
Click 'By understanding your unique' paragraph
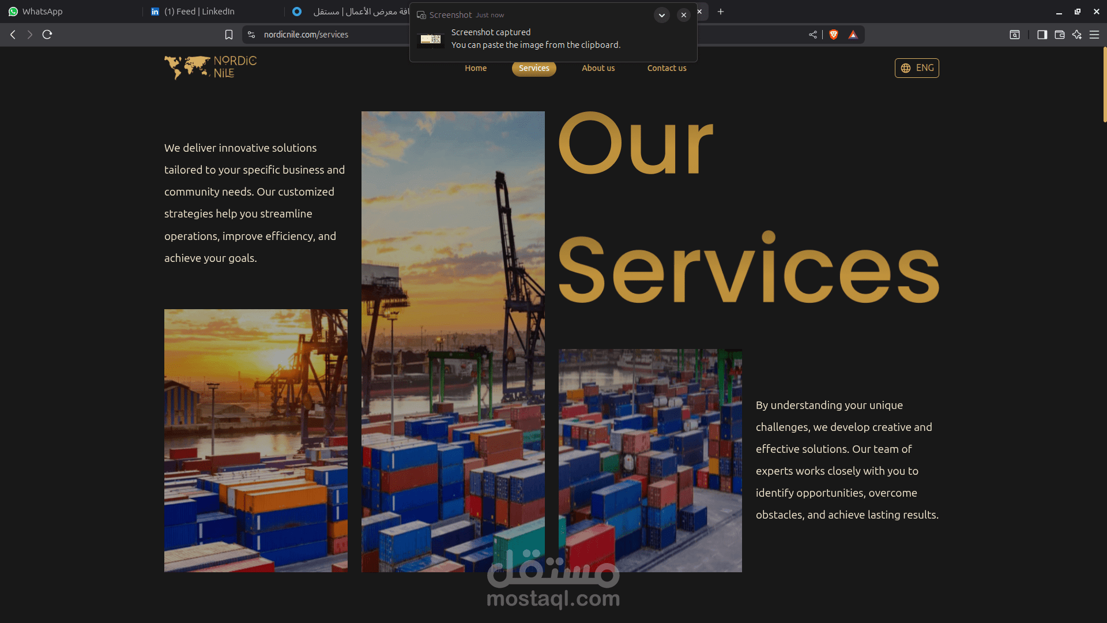click(x=848, y=460)
